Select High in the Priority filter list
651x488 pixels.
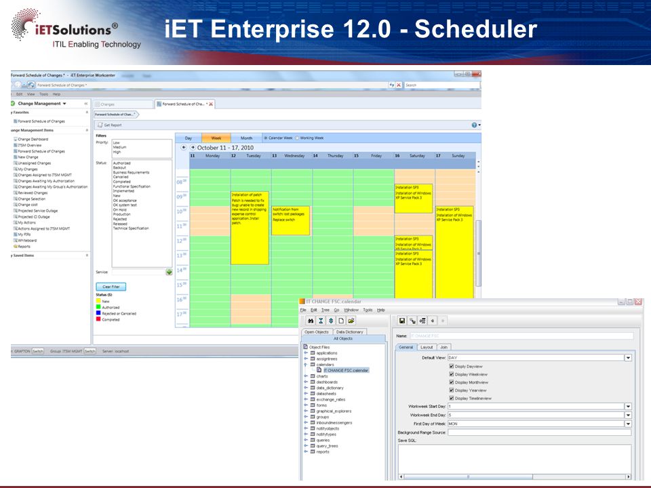pos(117,152)
